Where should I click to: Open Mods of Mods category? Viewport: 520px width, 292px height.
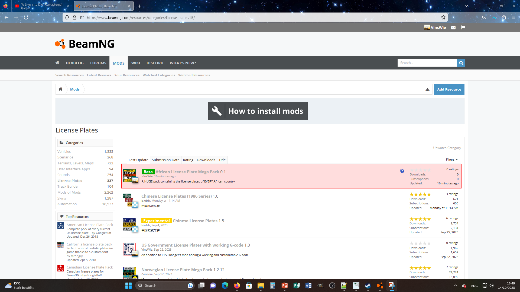(69, 192)
